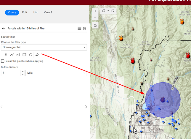Screen dimensions: 191x139
Task: Zoom in on the map
Action: tap(95, 11)
